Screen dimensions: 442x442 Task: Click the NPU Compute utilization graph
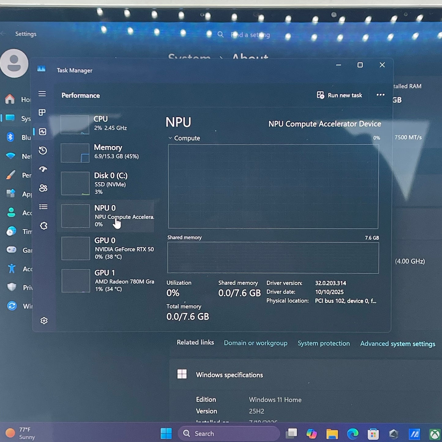pos(273,187)
